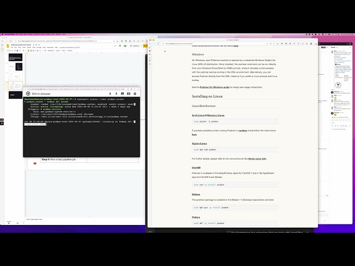Click to add speaker notes field
Screen dimensions: 355x266
tap(85, 219)
